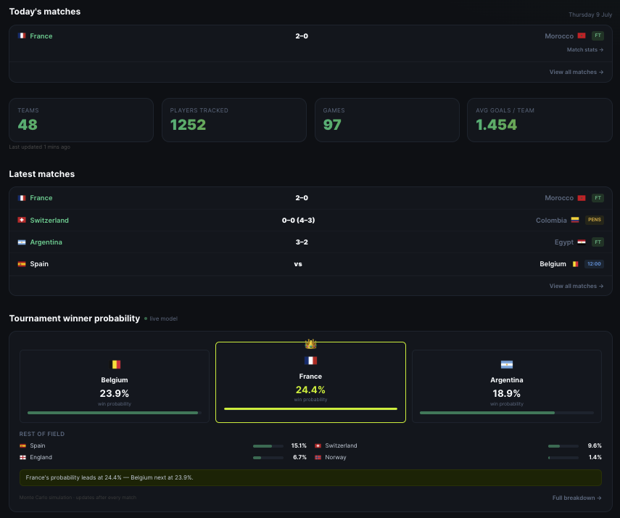620x518 pixels.
Task: Click the 24.4% France win probability
Action: [x=310, y=390]
